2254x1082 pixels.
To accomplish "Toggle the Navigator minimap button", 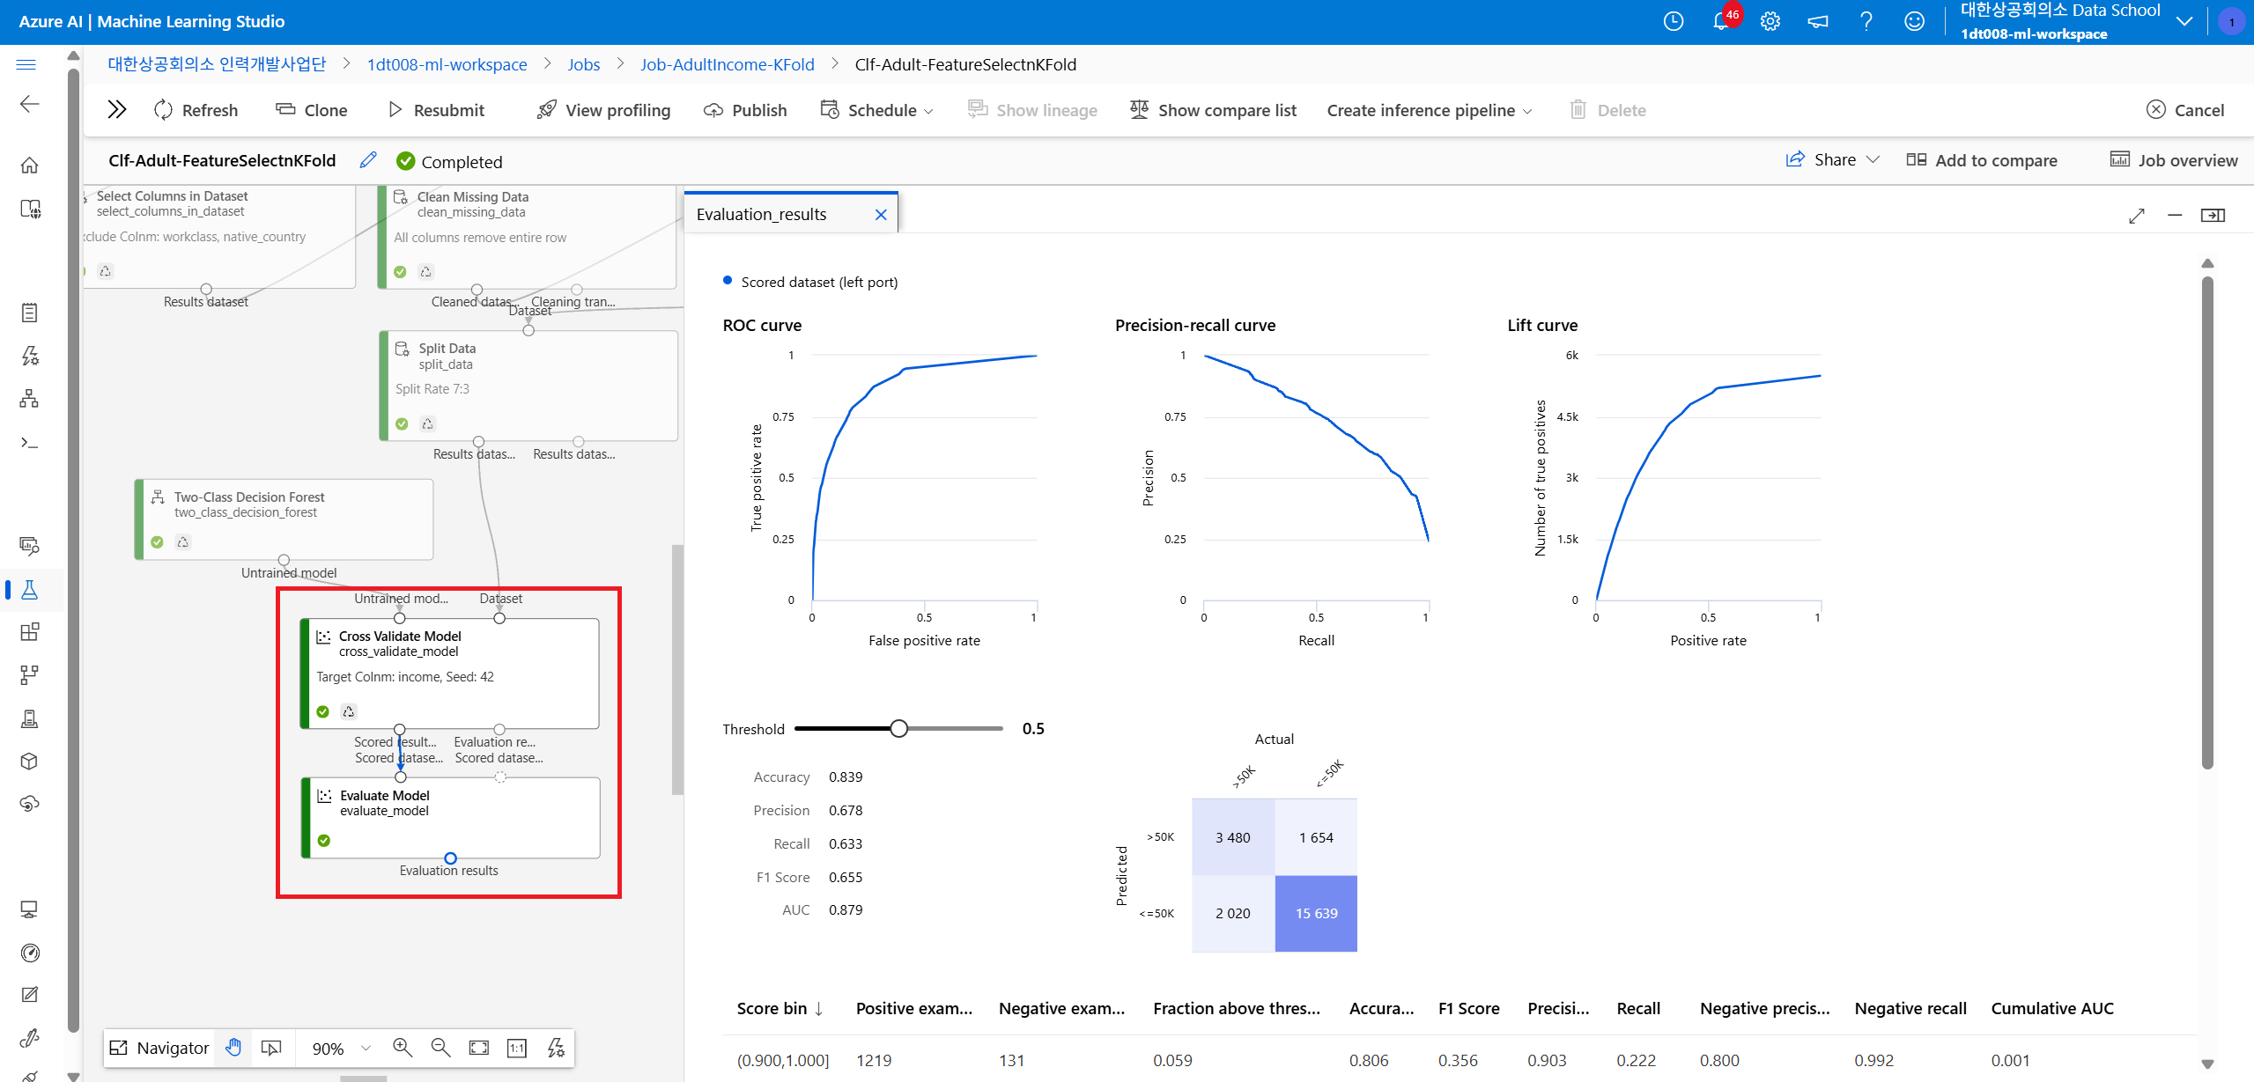I will click(159, 1048).
